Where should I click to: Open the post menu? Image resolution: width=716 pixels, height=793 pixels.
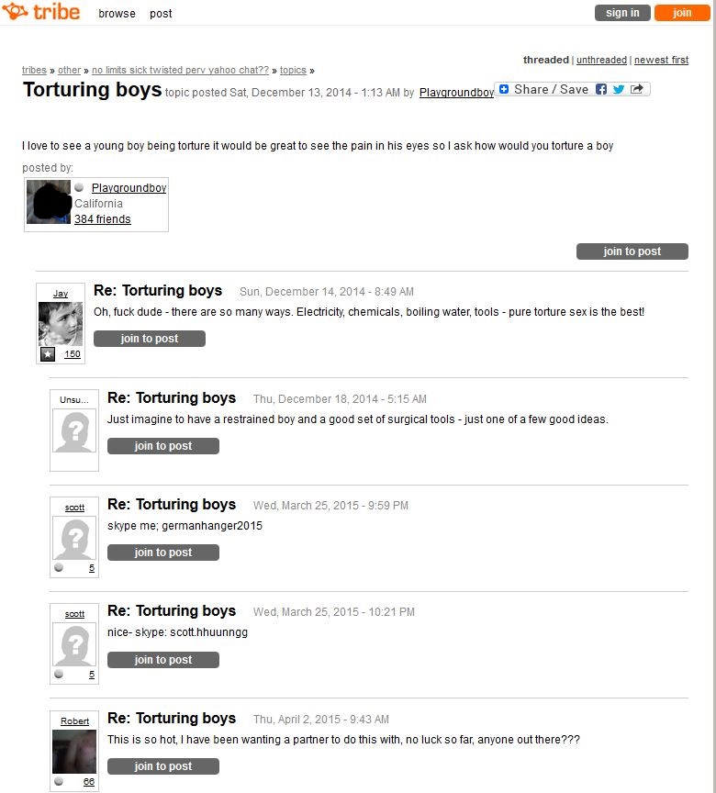pos(161,14)
